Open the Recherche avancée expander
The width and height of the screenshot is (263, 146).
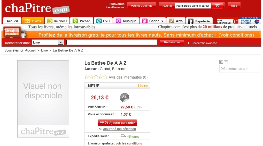(203, 43)
